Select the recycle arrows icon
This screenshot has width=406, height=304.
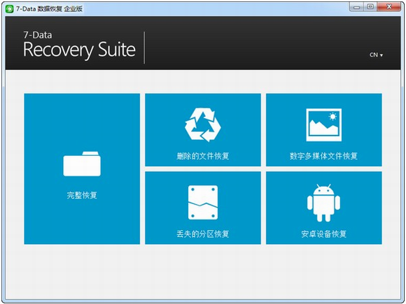pos(203,124)
